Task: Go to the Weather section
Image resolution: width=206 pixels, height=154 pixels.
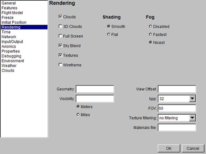Action: point(9,66)
